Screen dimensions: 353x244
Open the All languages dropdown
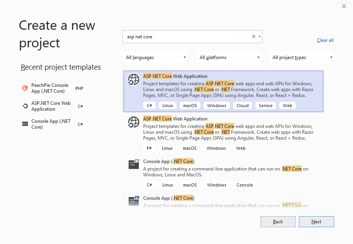[156, 57]
